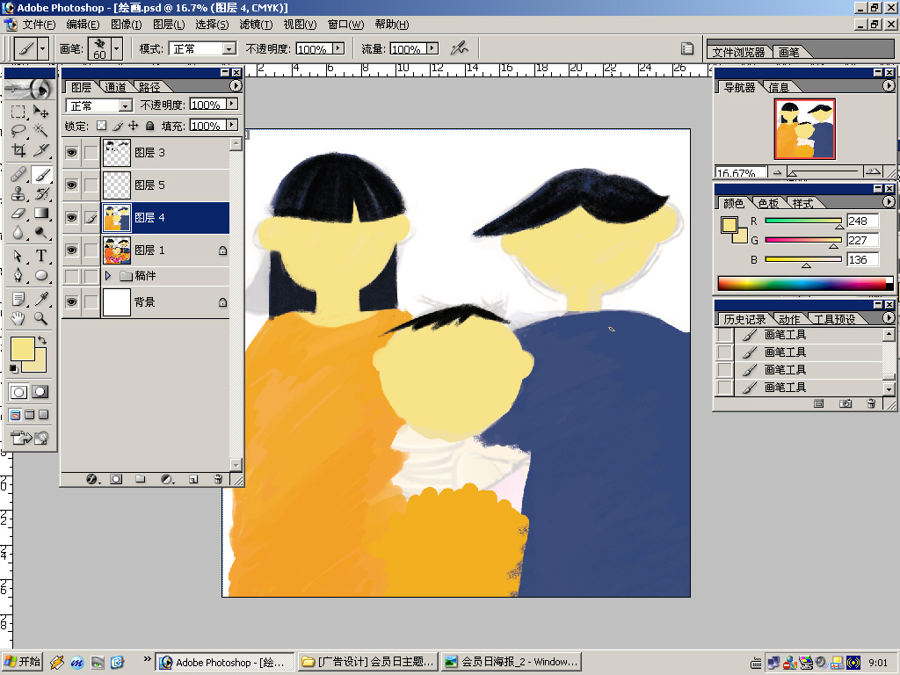The image size is (900, 675).
Task: Choose the Clone Stamp tool
Action: tap(18, 193)
